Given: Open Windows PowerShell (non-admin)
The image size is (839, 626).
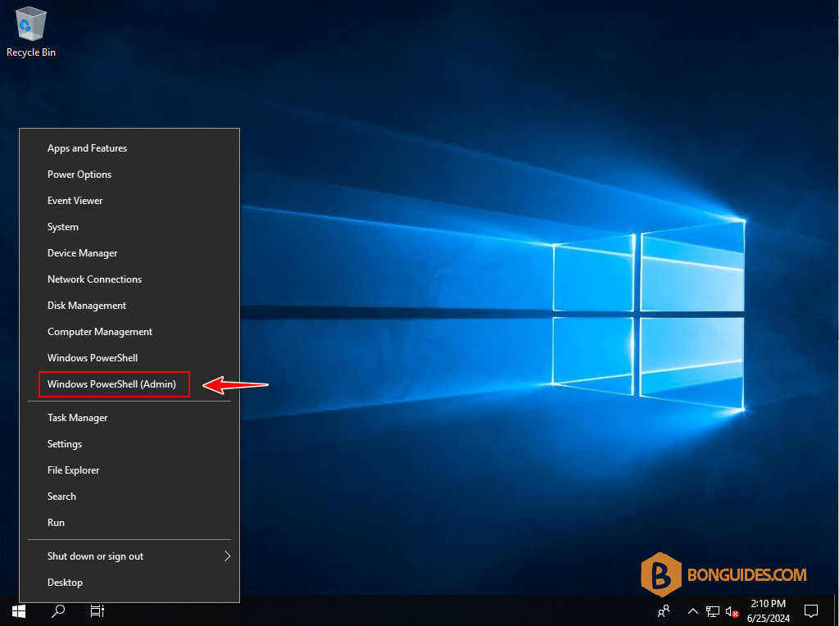Looking at the screenshot, I should pos(129,358).
